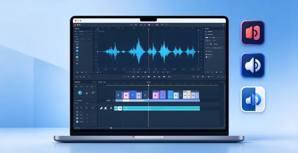The image size is (298, 153).
Task: Click the speaker volume icon in transport bar
Action: coord(169,77)
